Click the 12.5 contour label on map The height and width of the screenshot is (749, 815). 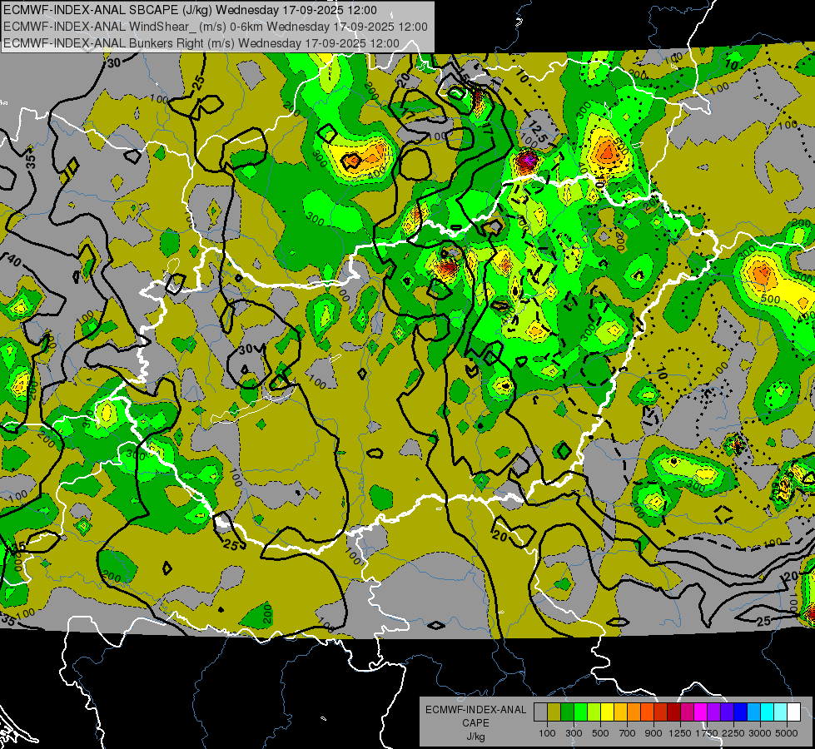pos(538,132)
